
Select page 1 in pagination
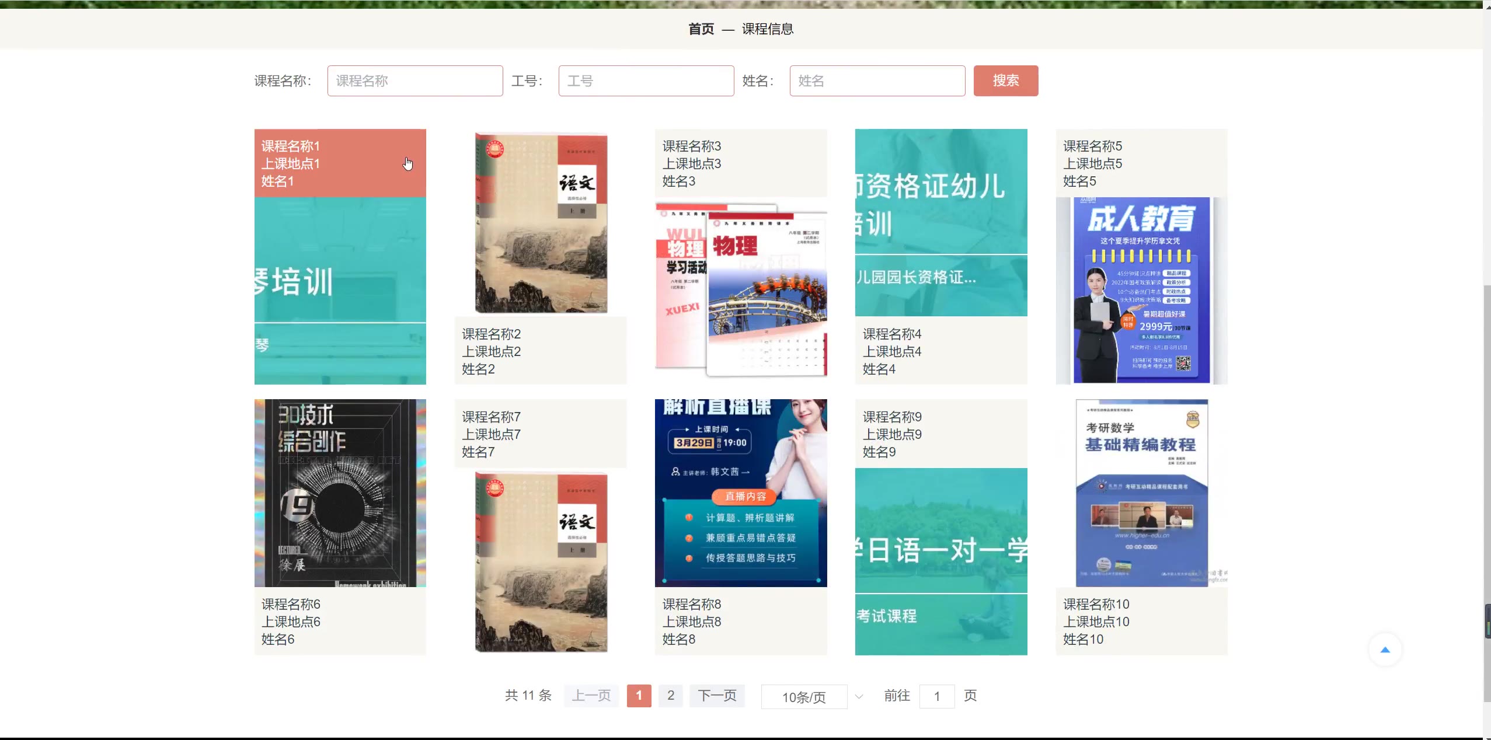coord(639,696)
